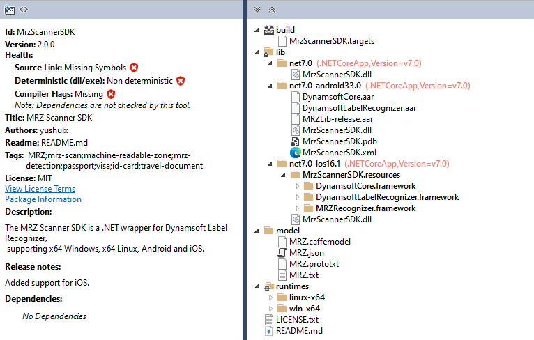Click the expand all double-chevron icon
The width and height of the screenshot is (534, 340).
[257, 10]
